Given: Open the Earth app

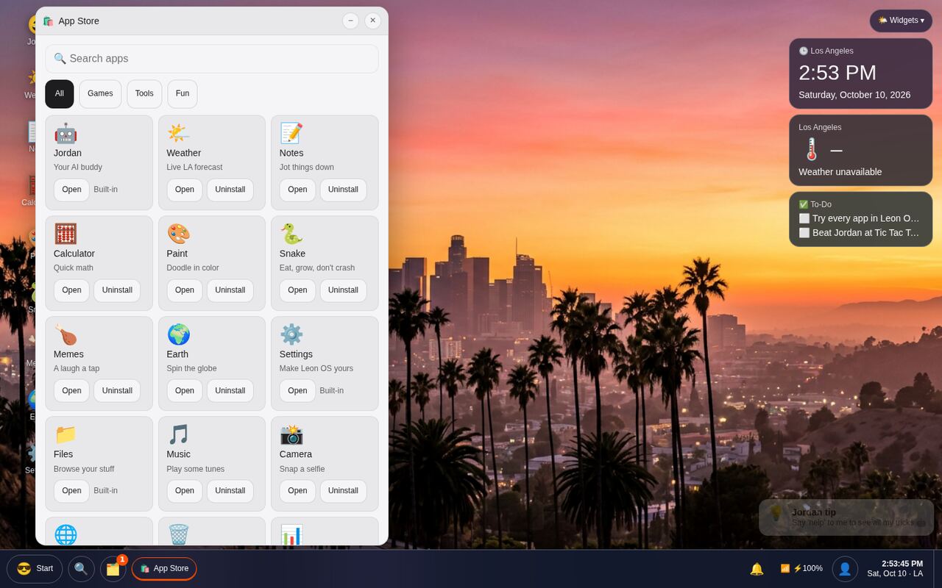Looking at the screenshot, I should (x=185, y=390).
